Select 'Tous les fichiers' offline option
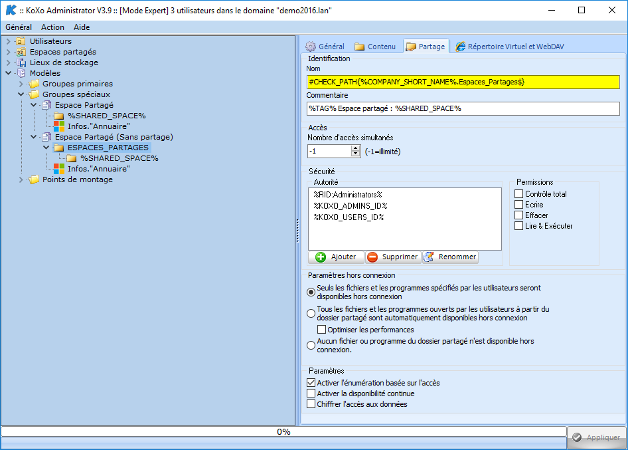The width and height of the screenshot is (628, 450). click(x=311, y=313)
